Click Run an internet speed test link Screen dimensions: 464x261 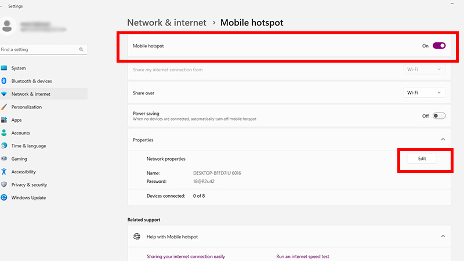pyautogui.click(x=303, y=256)
